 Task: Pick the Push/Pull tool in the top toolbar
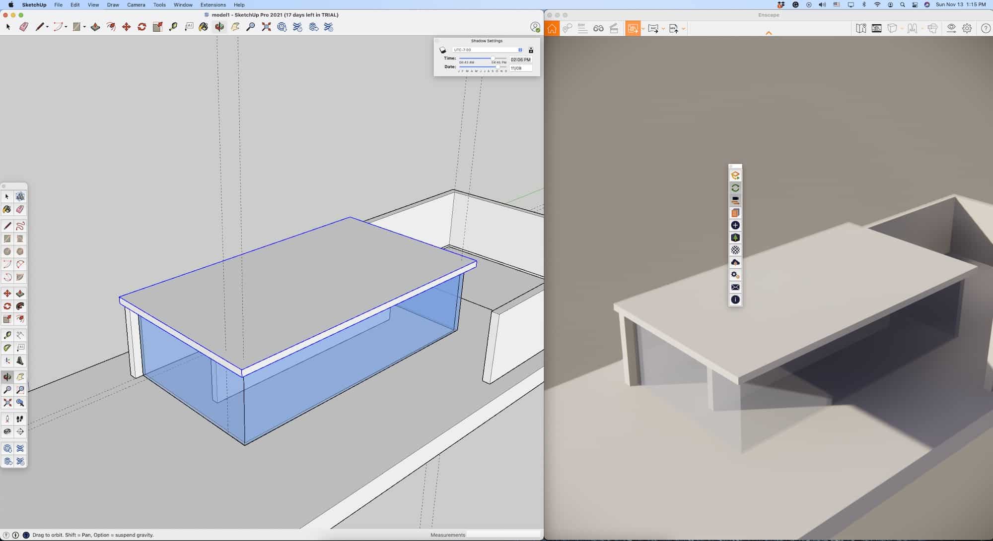[x=95, y=27]
